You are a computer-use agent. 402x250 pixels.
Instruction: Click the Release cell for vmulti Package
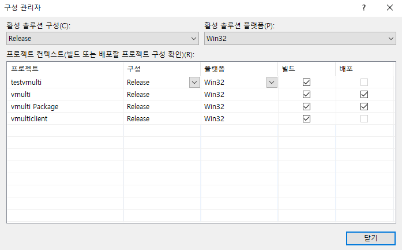click(138, 106)
